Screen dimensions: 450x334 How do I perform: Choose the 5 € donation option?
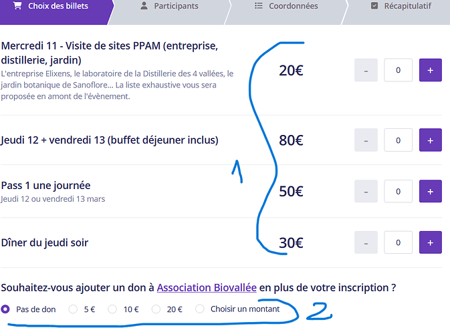pos(69,309)
